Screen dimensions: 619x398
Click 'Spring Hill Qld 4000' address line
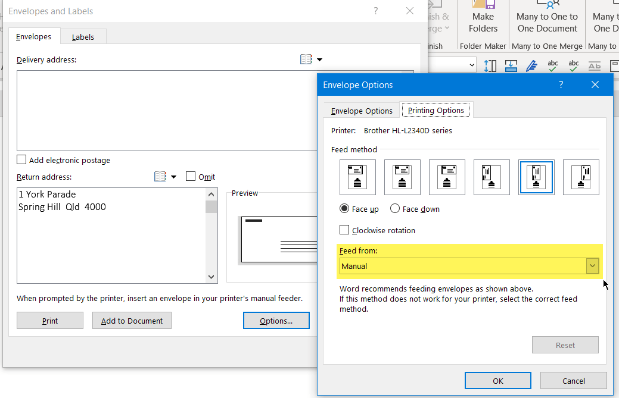62,207
